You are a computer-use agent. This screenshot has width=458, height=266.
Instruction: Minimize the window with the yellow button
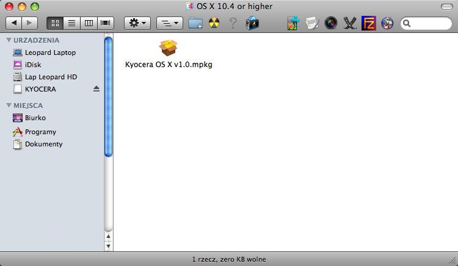[x=22, y=7]
